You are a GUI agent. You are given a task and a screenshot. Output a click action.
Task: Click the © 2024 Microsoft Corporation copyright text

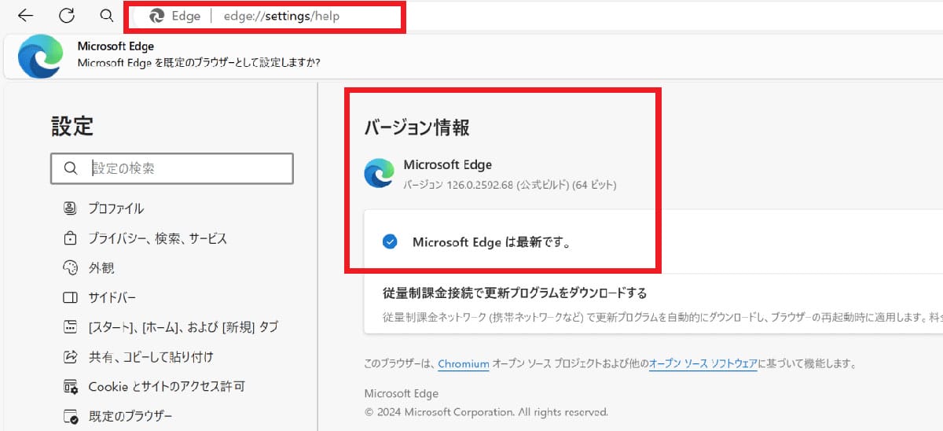[486, 411]
